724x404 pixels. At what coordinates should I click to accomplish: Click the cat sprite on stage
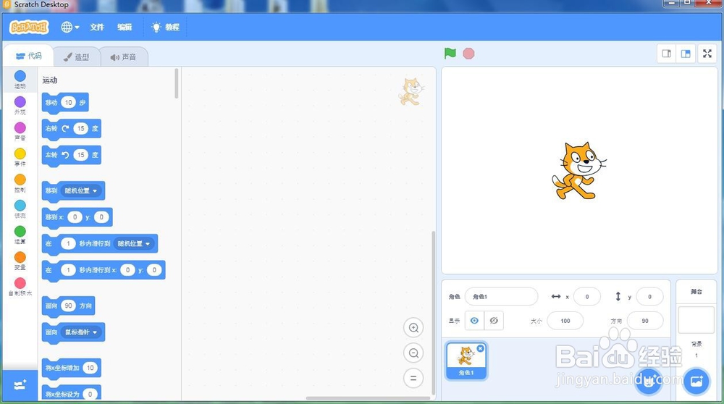[x=579, y=170]
